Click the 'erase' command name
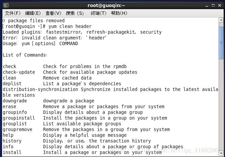The width and height of the screenshot is (225, 157). (x=9, y=106)
